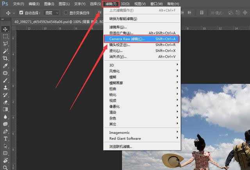Open the 文件(F) menu
Screen dimensions: 250x170
[x=18, y=4]
